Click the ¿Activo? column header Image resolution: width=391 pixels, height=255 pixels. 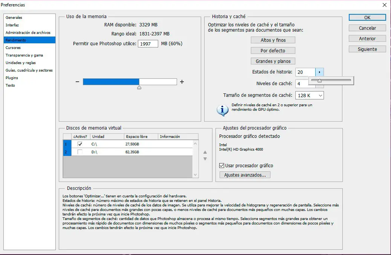(x=81, y=137)
